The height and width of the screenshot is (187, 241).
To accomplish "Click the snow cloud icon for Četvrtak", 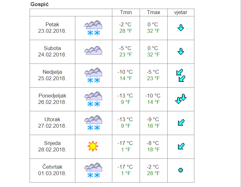I will (93, 170).
